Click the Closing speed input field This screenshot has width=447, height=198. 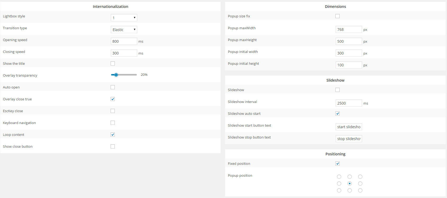tap(124, 53)
